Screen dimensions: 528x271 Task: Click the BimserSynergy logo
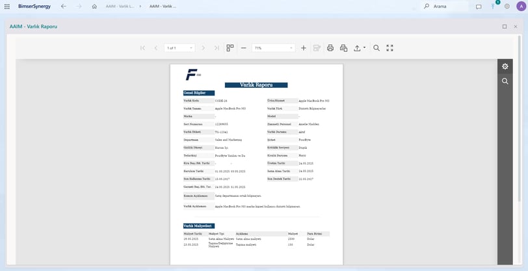[34, 6]
